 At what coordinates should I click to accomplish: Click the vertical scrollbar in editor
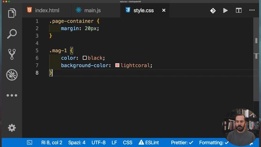click(x=256, y=59)
